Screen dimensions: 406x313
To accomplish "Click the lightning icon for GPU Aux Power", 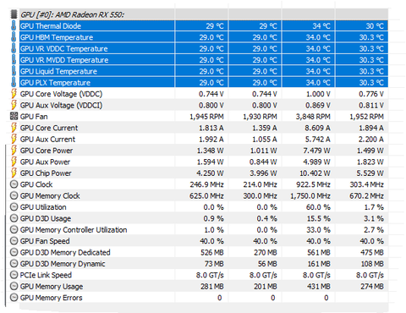I will (x=14, y=162).
